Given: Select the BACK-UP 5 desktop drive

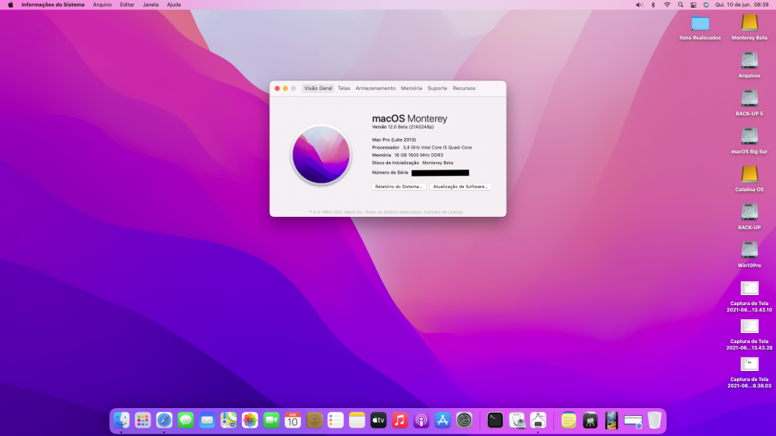Looking at the screenshot, I should click(x=750, y=104).
